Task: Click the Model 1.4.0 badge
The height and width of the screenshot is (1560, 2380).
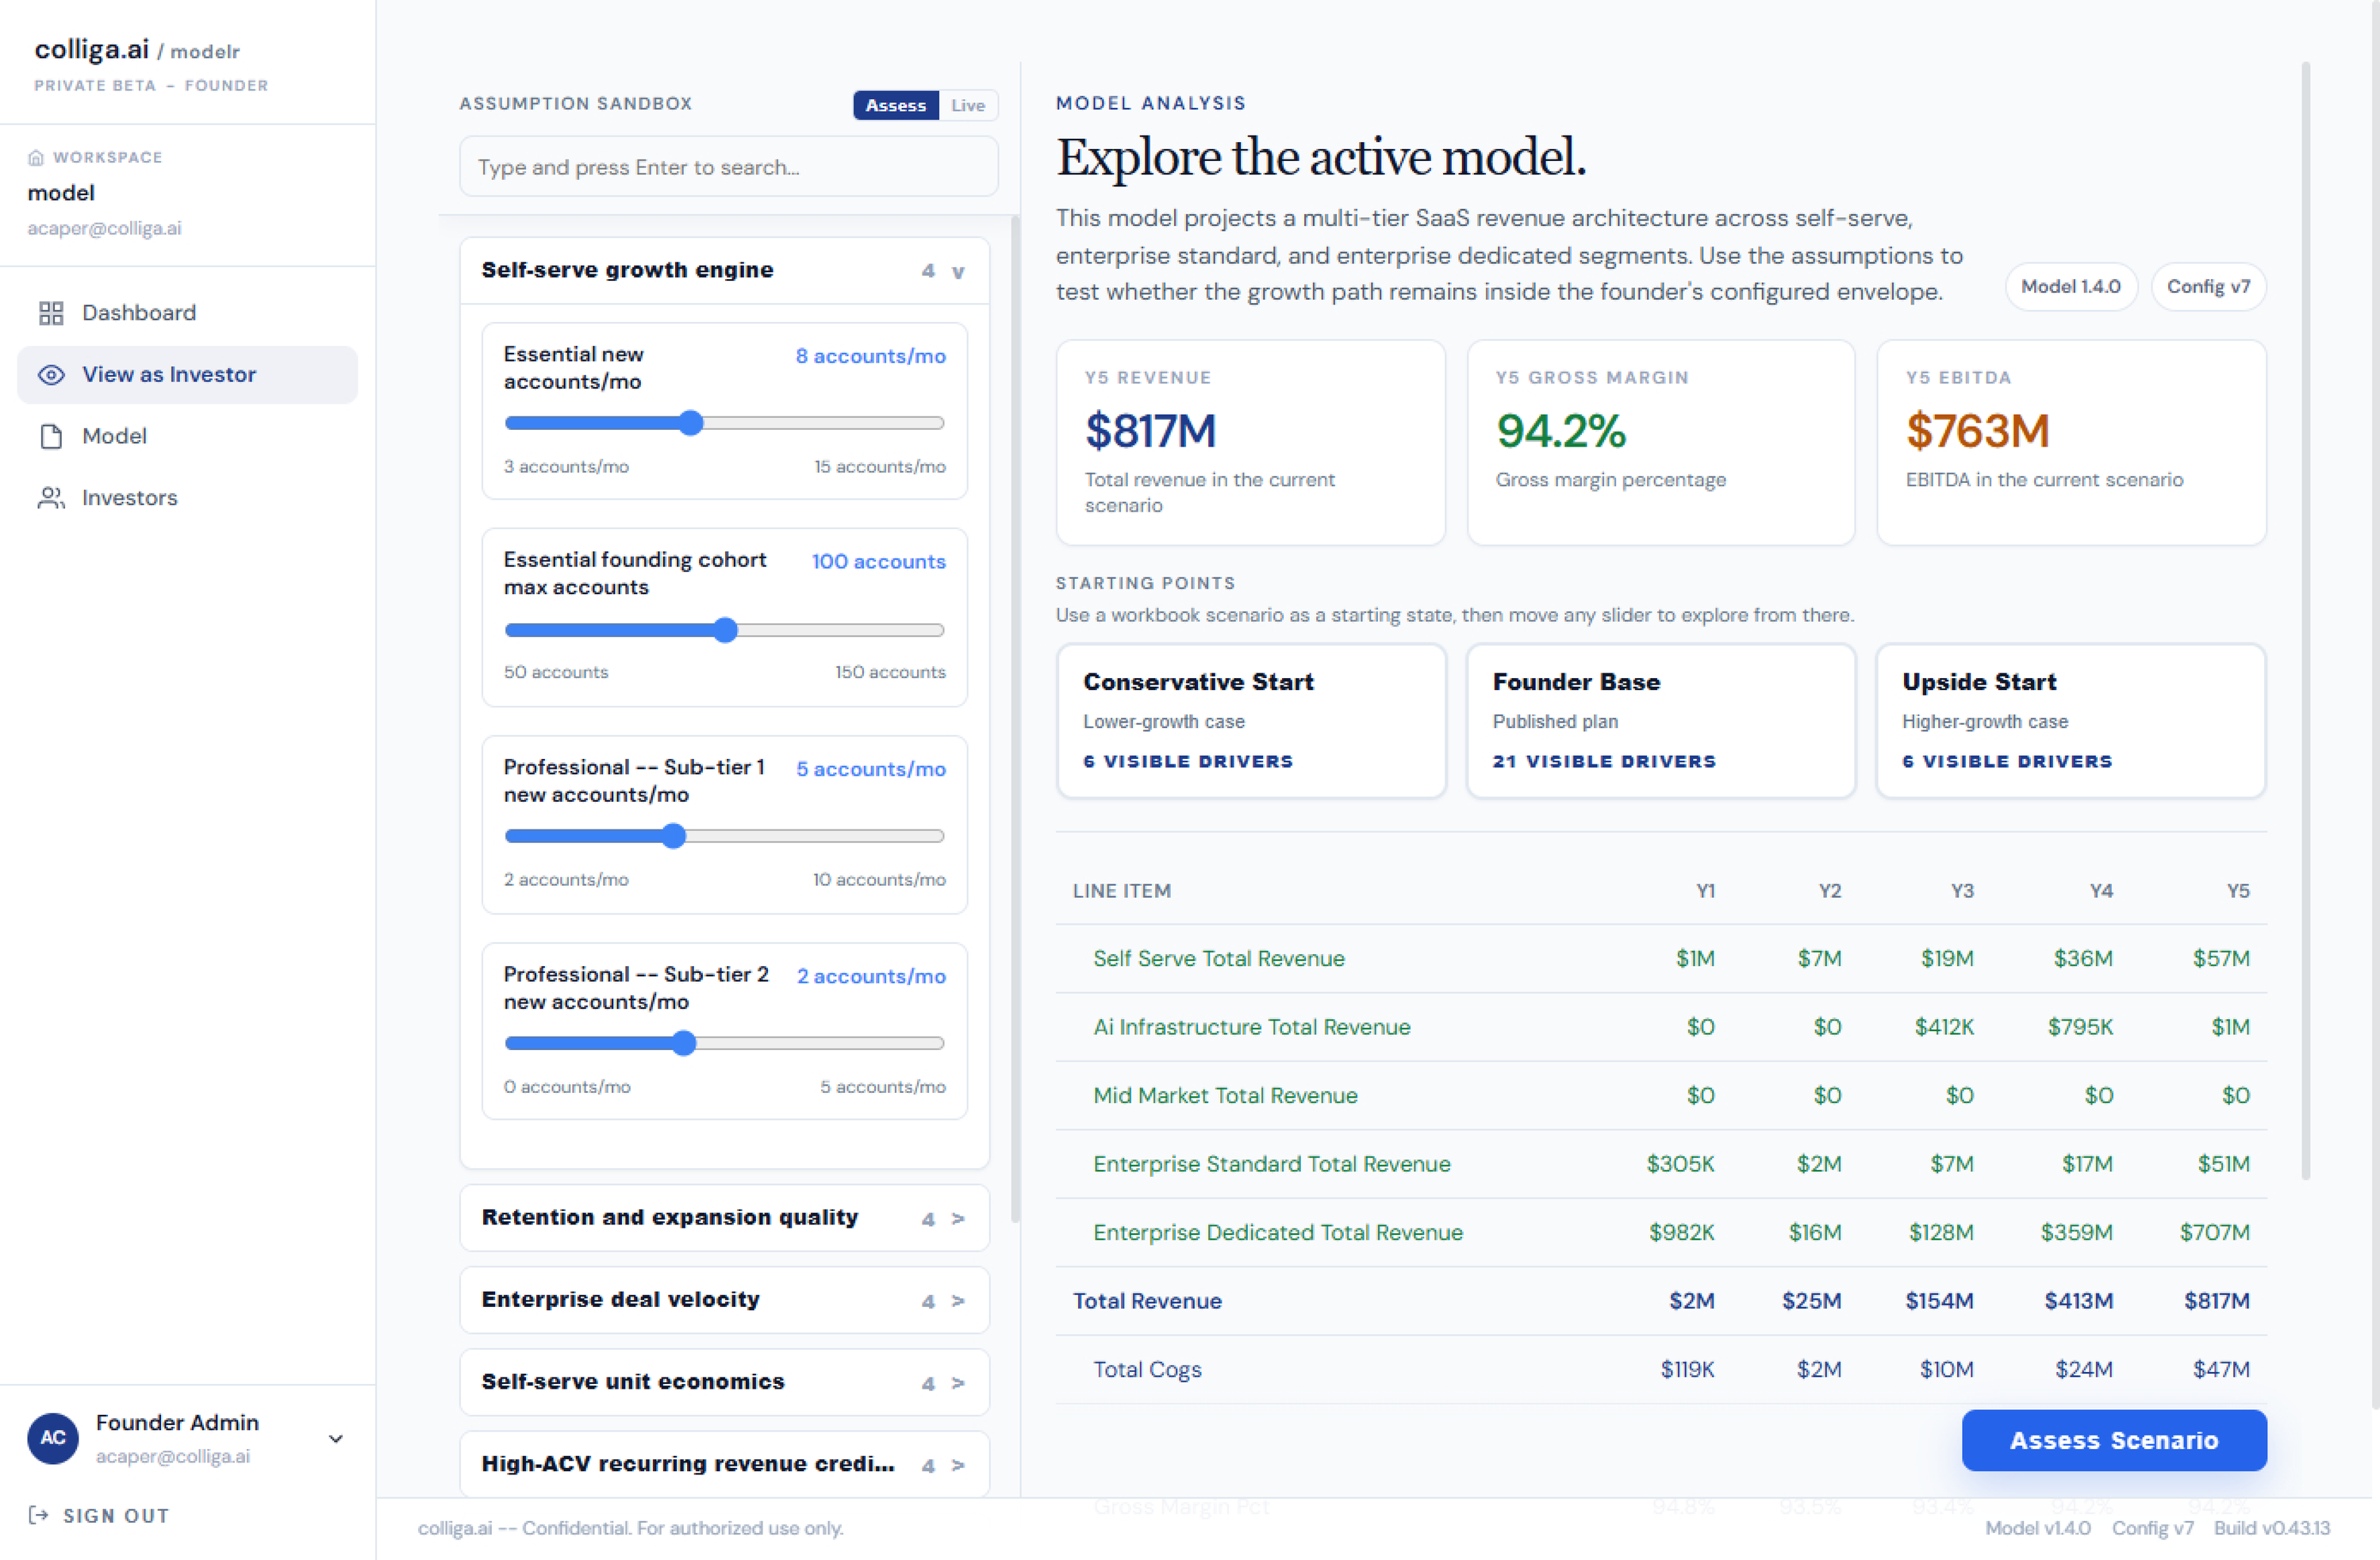Action: (x=2071, y=287)
